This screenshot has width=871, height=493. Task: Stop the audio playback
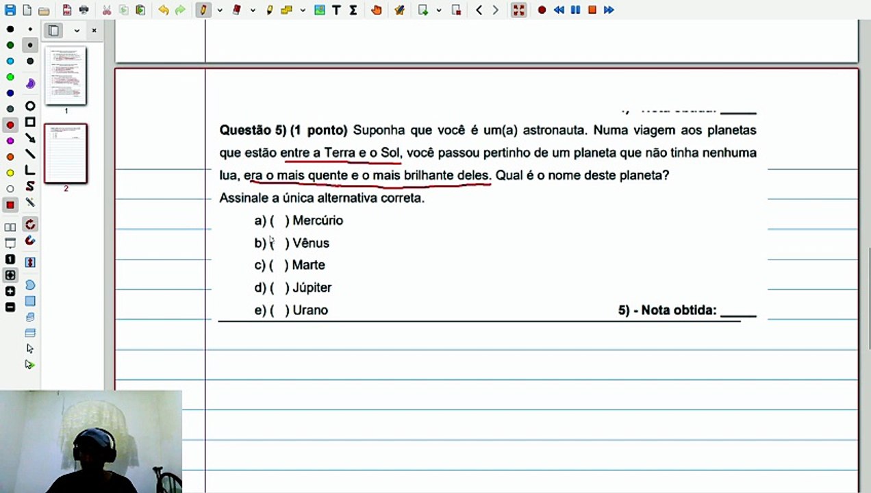click(592, 10)
